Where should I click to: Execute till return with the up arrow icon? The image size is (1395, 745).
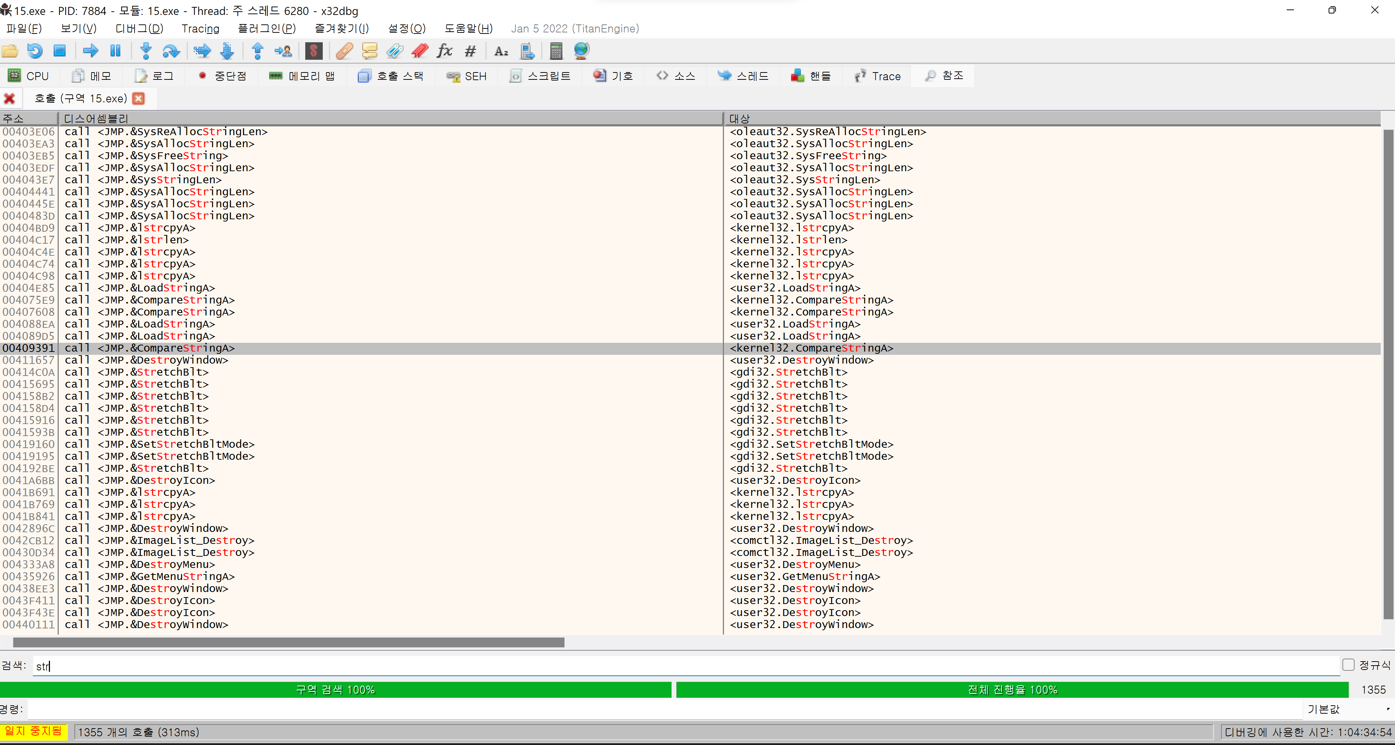pyautogui.click(x=258, y=51)
